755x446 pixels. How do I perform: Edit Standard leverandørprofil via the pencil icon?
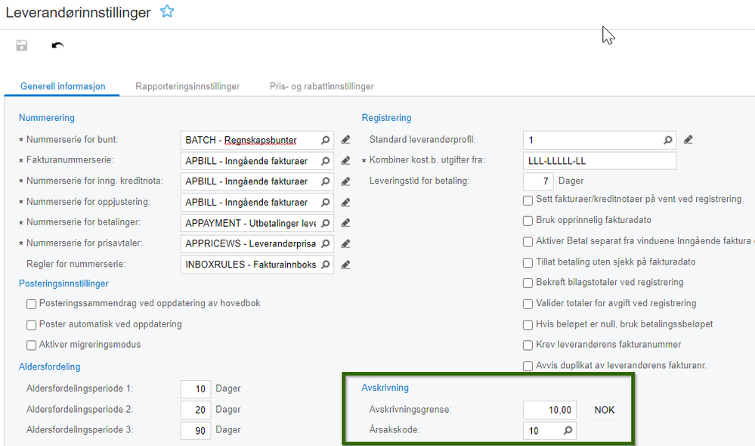click(686, 140)
